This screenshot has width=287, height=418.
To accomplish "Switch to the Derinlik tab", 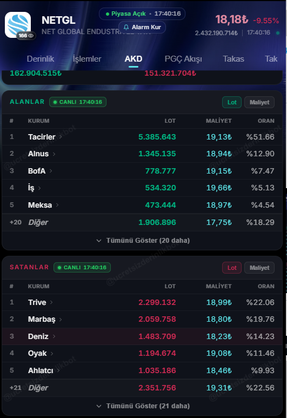I will point(40,59).
